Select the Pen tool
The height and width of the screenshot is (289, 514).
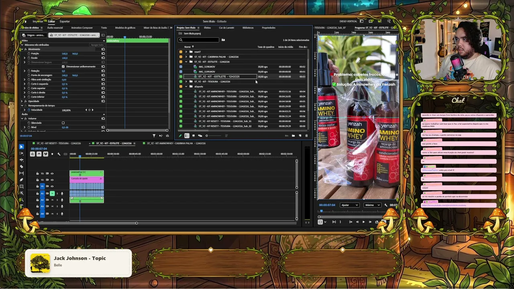coord(21,179)
